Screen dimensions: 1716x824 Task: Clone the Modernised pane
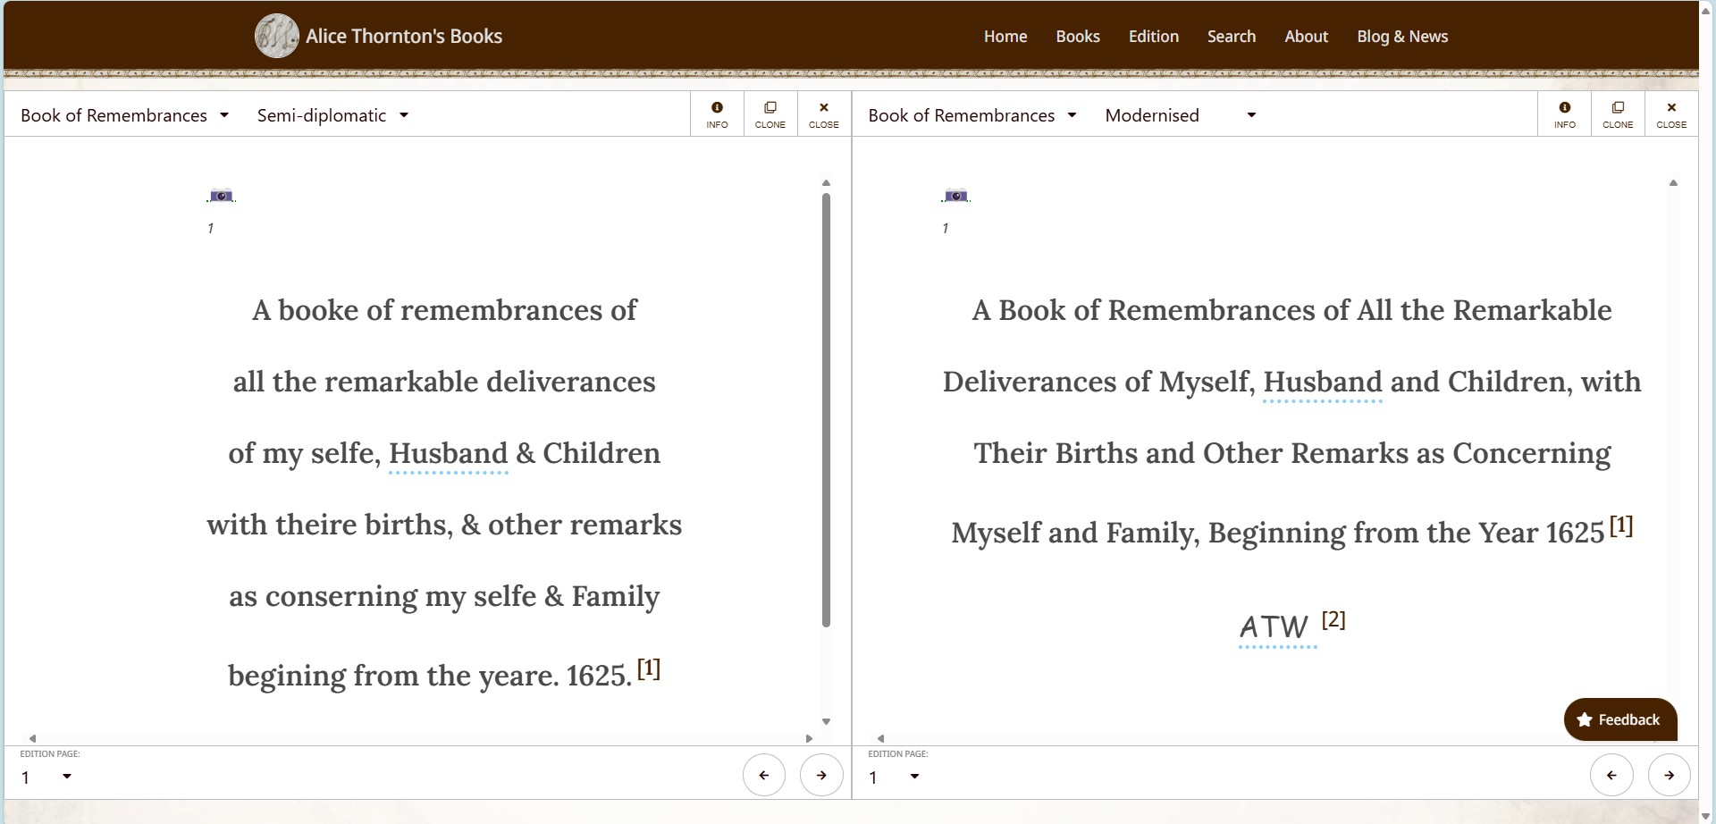1618,114
